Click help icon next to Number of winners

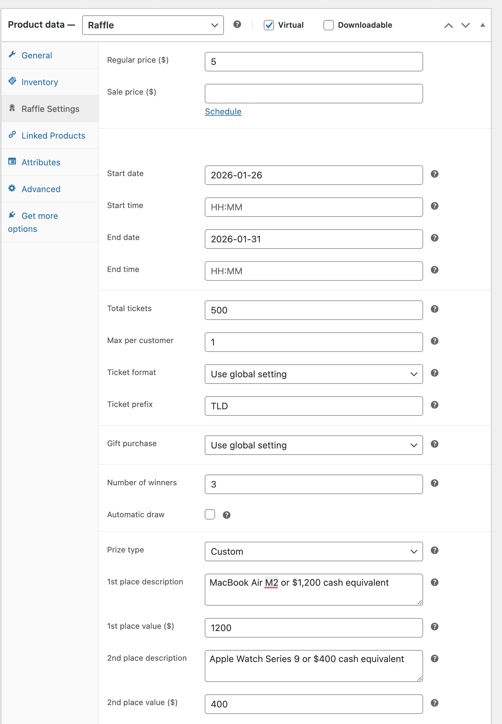pos(434,483)
